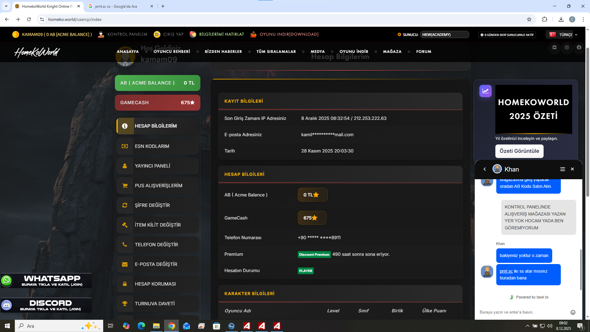Join via the WHATSAPP banner
This screenshot has width=590, height=332.
tap(46, 281)
